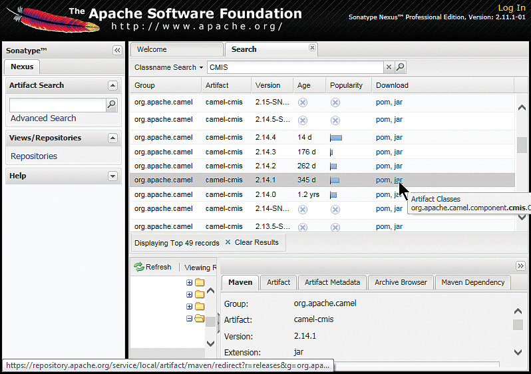Screen dimensions: 531x374
Task: Open the Classname Search type dropdown
Action: [170, 67]
